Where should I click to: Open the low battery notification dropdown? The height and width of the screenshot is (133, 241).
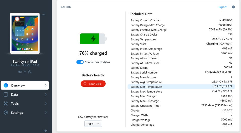tap(93, 124)
